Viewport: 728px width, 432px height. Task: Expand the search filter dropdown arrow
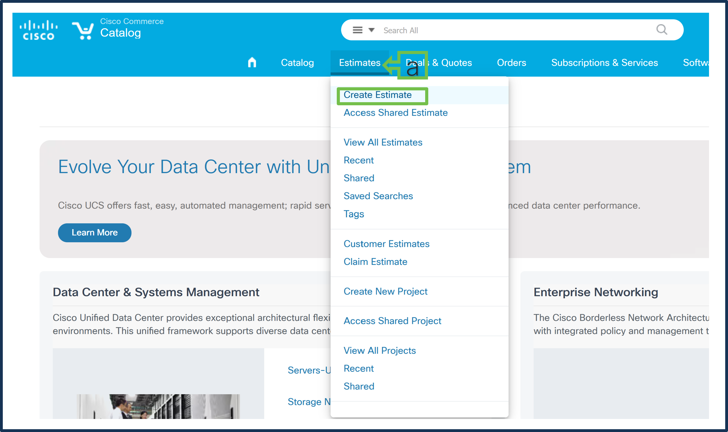371,30
